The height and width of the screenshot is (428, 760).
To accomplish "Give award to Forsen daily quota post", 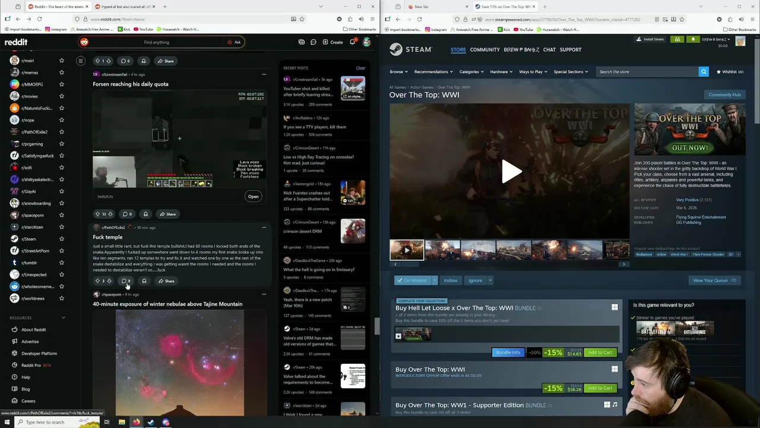I will [x=145, y=214].
